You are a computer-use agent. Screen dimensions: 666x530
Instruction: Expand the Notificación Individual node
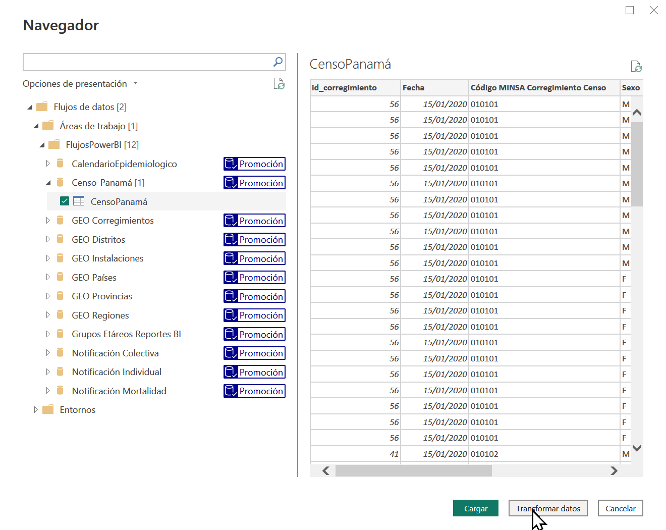(48, 372)
